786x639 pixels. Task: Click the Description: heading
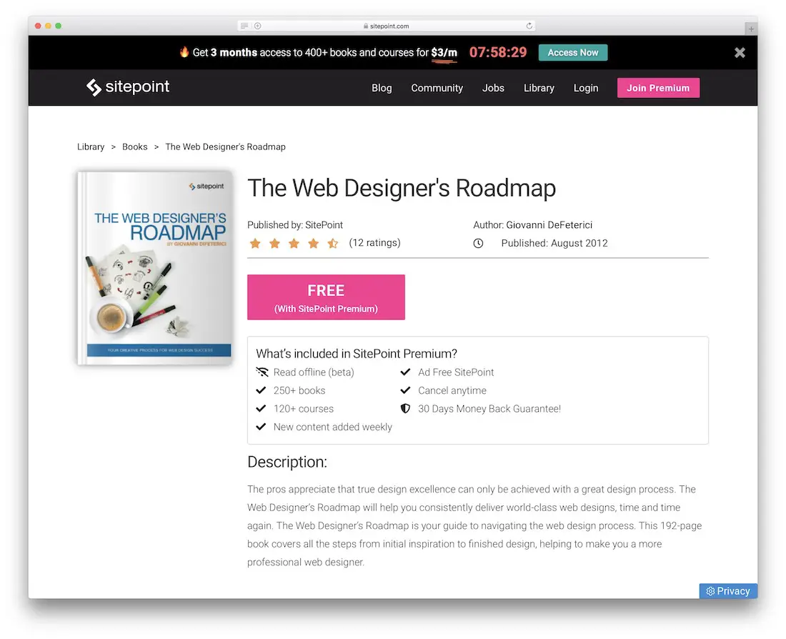287,462
